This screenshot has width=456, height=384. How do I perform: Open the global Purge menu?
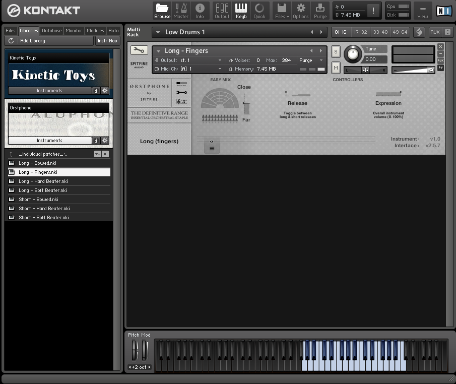point(320,11)
